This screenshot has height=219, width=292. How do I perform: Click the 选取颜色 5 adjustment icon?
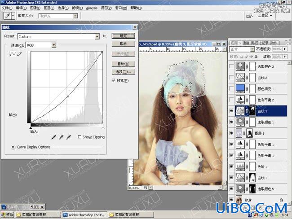tap(240, 188)
